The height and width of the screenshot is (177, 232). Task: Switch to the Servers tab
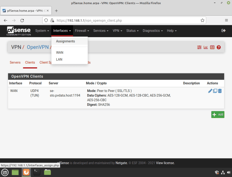[x=15, y=62]
